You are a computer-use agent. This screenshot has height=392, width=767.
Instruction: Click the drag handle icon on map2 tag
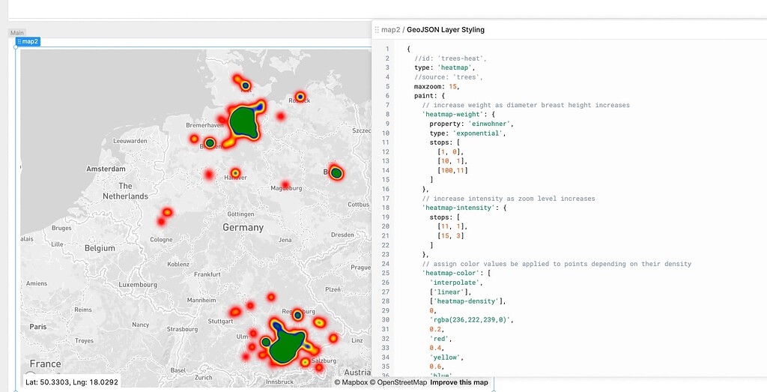tap(19, 42)
